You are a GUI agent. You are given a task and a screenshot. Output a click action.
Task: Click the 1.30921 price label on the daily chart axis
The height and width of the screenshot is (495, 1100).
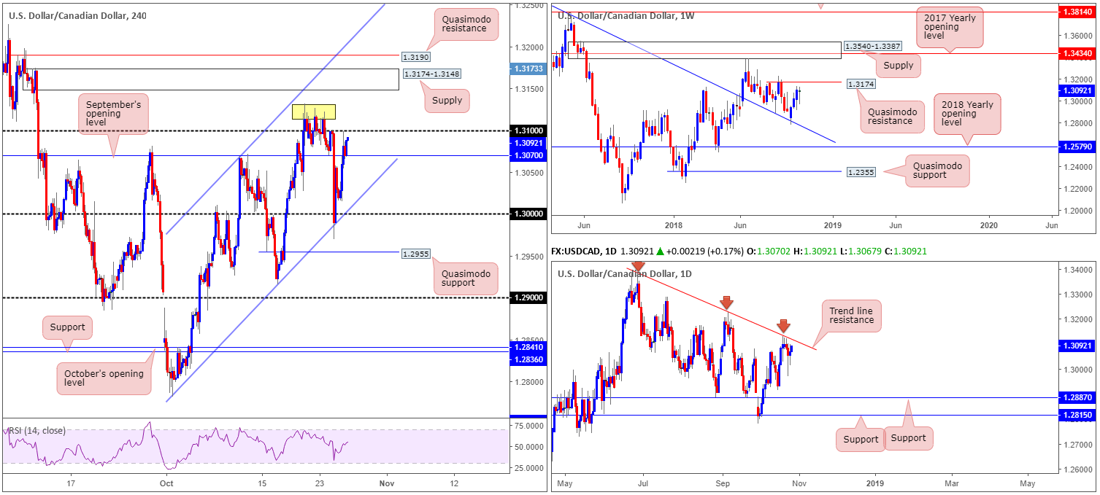[x=1077, y=346]
